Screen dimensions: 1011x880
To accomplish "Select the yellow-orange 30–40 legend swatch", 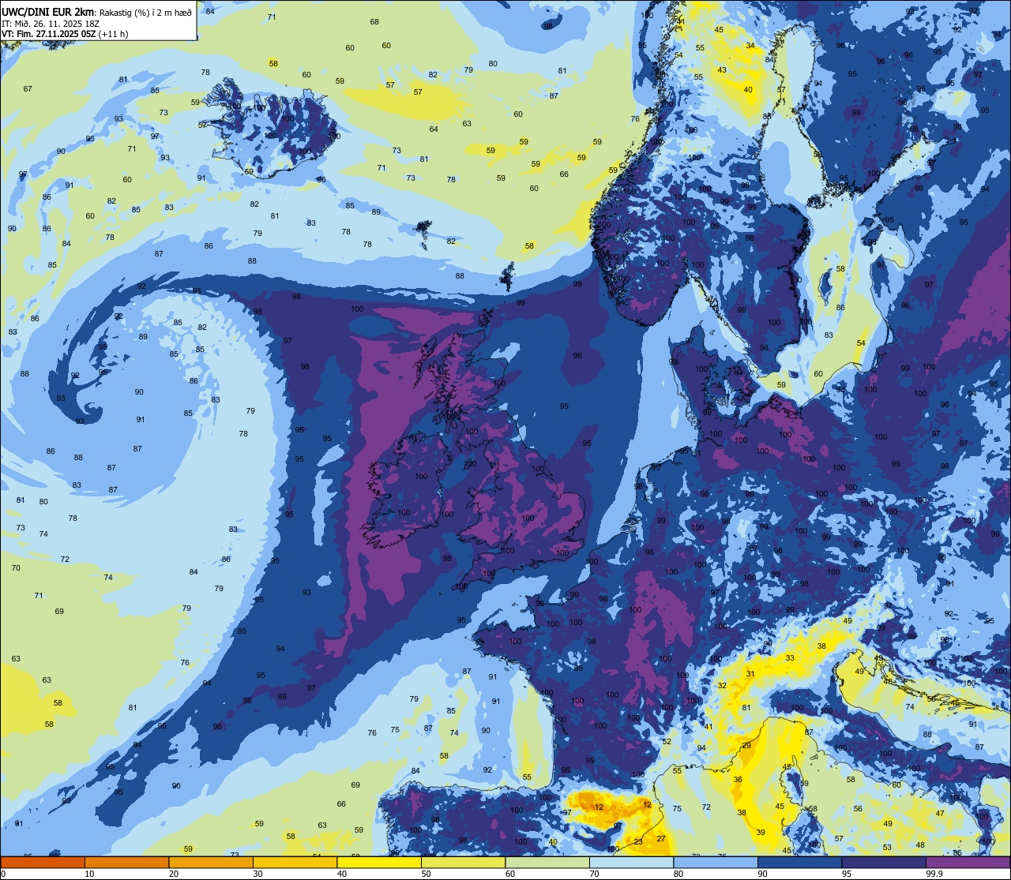I will click(295, 862).
